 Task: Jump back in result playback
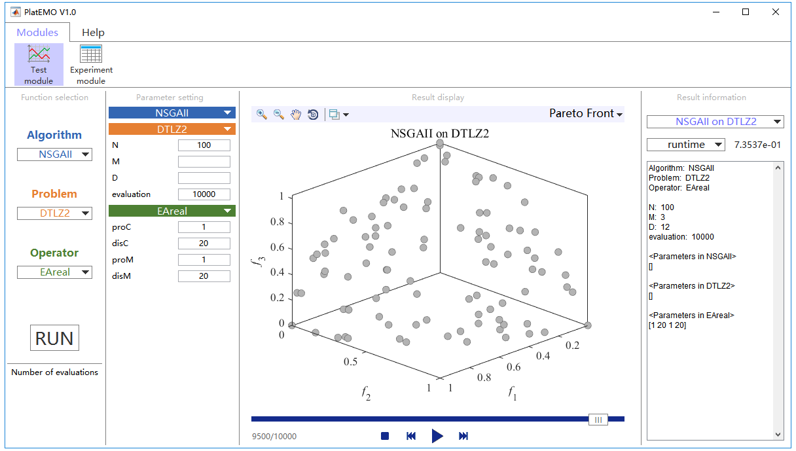point(411,436)
